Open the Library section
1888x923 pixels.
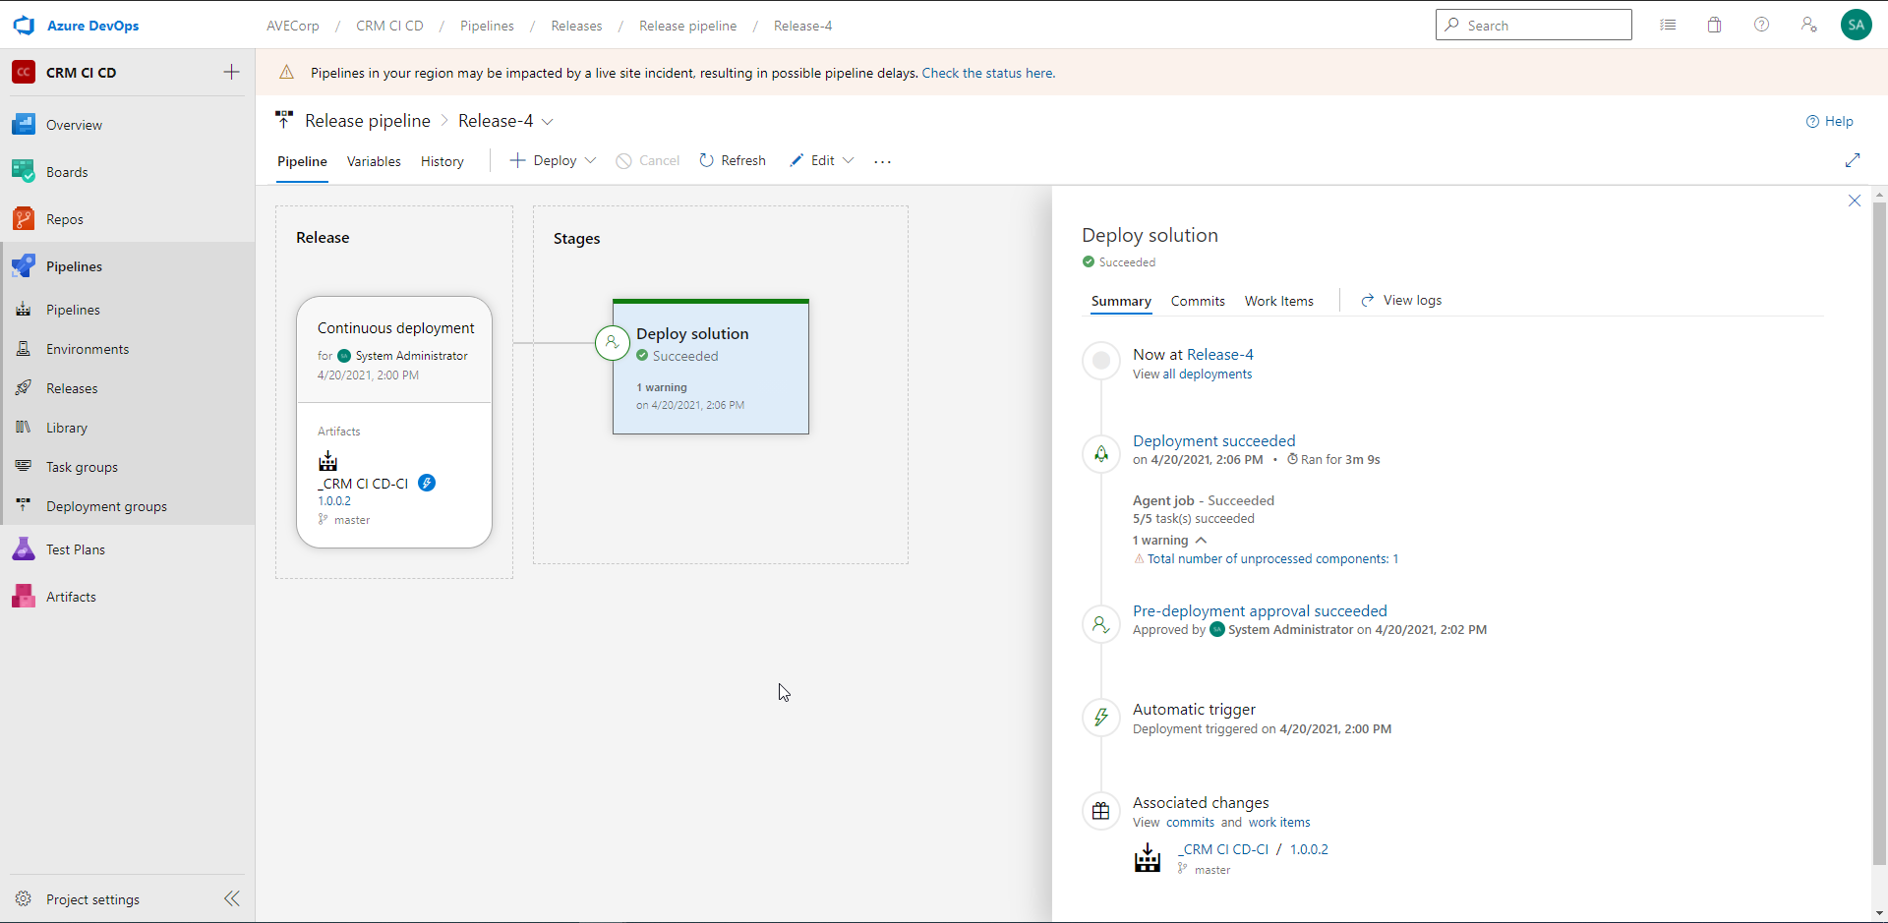[x=66, y=427]
